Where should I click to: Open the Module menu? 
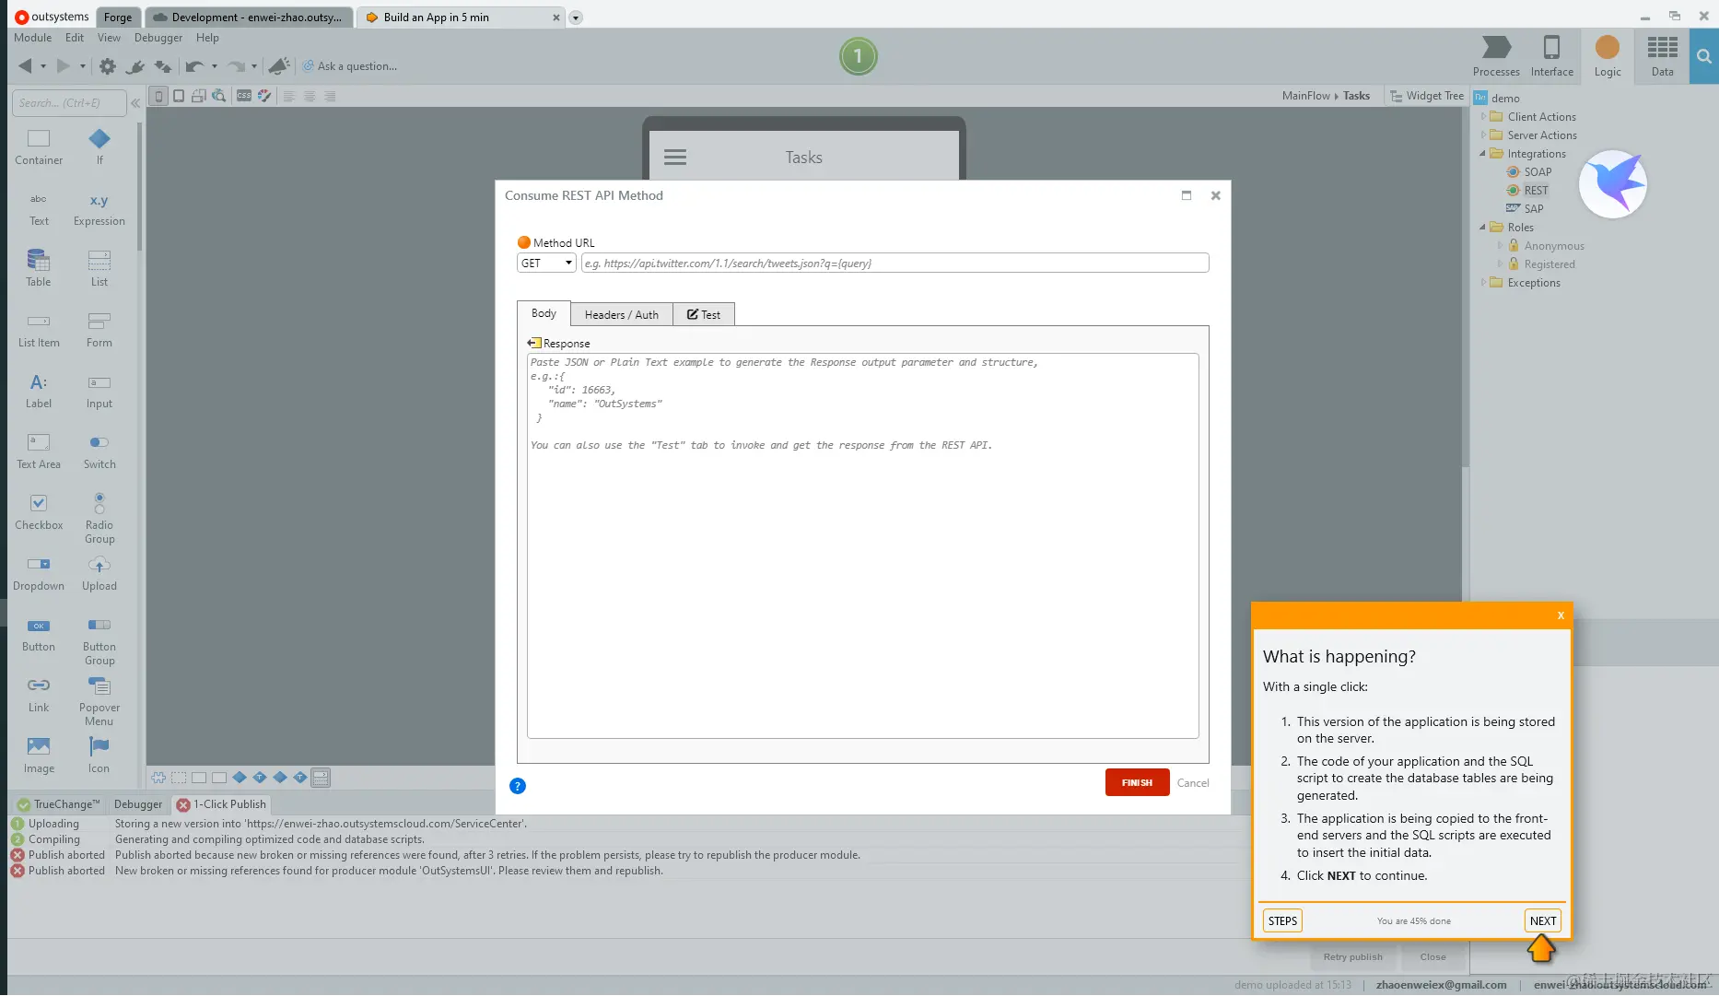pyautogui.click(x=32, y=38)
